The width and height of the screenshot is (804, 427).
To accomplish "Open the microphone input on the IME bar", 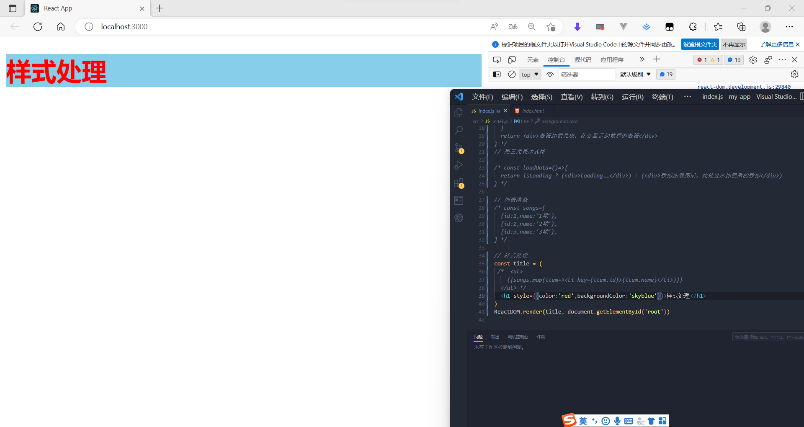I will [x=617, y=421].
